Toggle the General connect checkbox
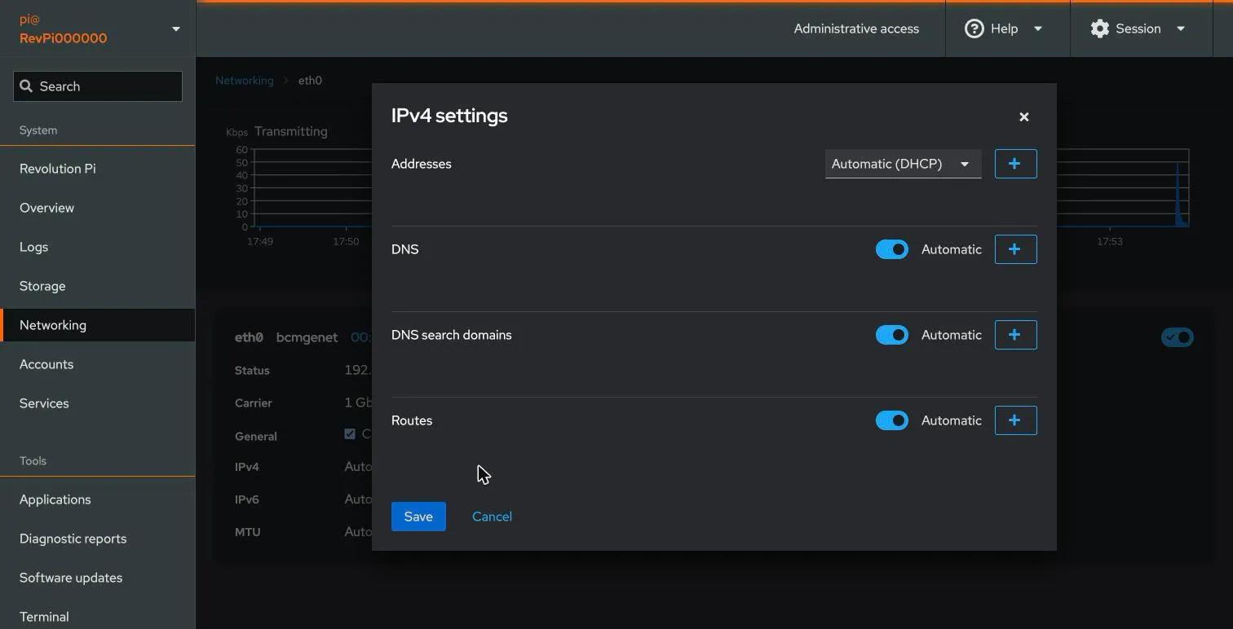Viewport: 1233px width, 629px height. point(350,434)
